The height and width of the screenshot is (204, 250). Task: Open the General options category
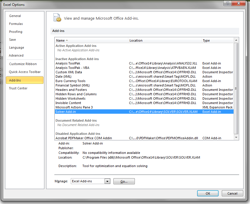(15, 16)
